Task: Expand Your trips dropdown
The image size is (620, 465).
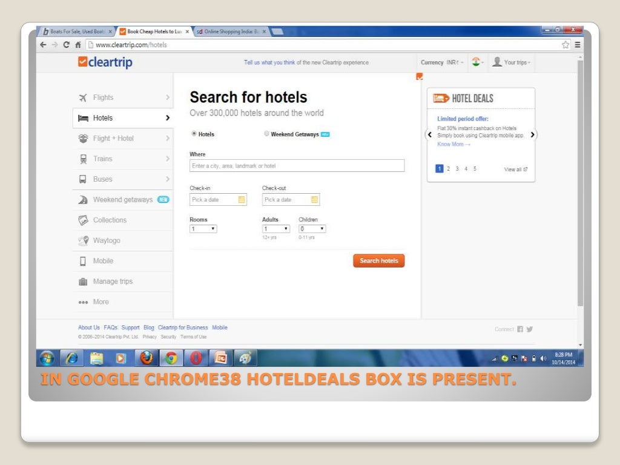Action: point(511,62)
